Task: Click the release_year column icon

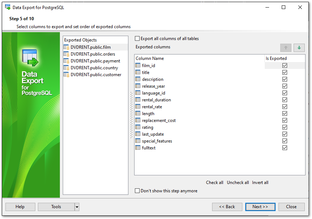Action: click(138, 86)
